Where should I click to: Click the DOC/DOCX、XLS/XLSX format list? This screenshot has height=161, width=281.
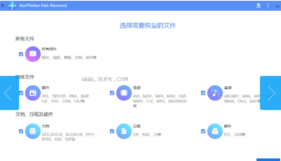point(68,137)
